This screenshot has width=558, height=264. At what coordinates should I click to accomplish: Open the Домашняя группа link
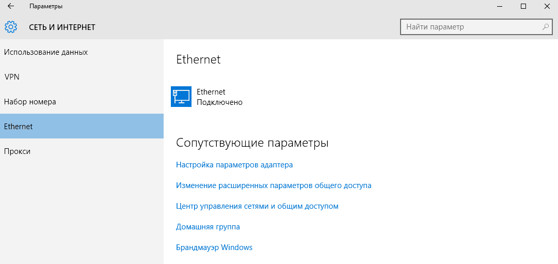[208, 227]
